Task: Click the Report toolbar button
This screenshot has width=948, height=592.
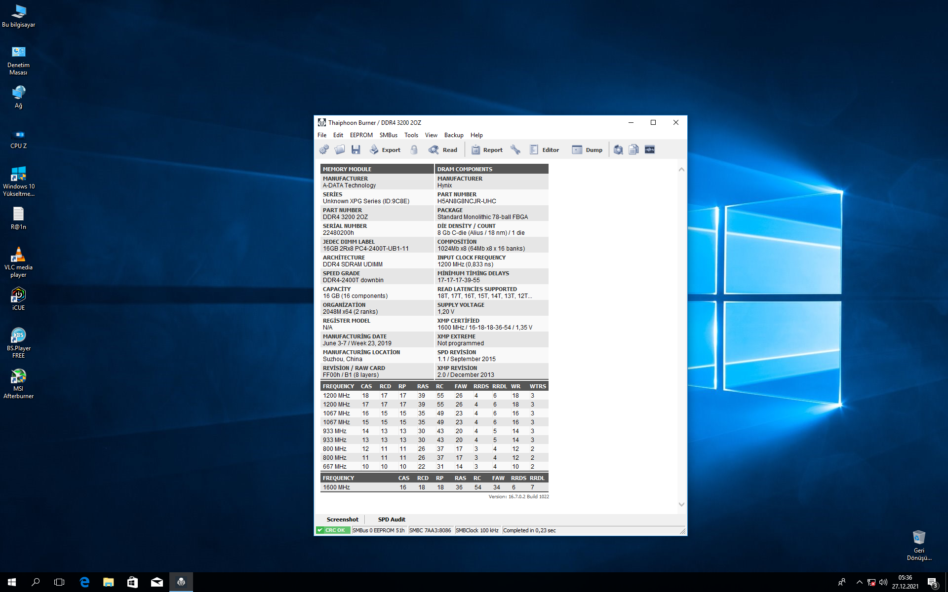Action: (x=487, y=149)
